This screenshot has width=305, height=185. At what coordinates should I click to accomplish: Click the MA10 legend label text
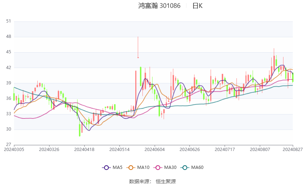(x=143, y=167)
